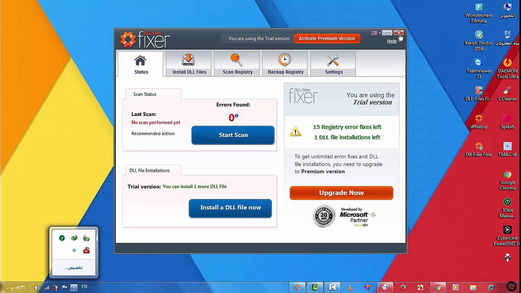Open CCleaner desktop icon
This screenshot has height=293, width=521.
[x=508, y=93]
